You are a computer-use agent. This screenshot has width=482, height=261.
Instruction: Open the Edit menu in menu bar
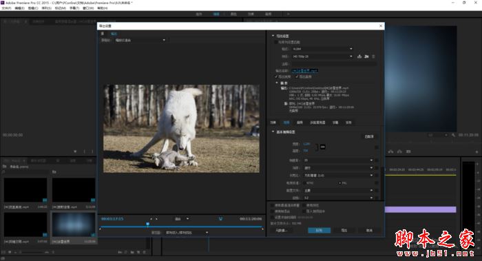coord(20,8)
